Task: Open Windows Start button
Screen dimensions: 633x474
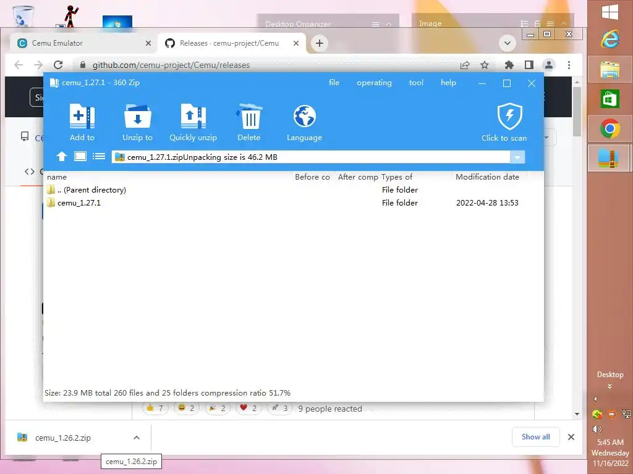Action: point(610,12)
